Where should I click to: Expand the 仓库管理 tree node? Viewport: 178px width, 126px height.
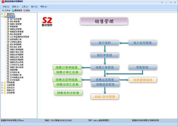[2, 85]
